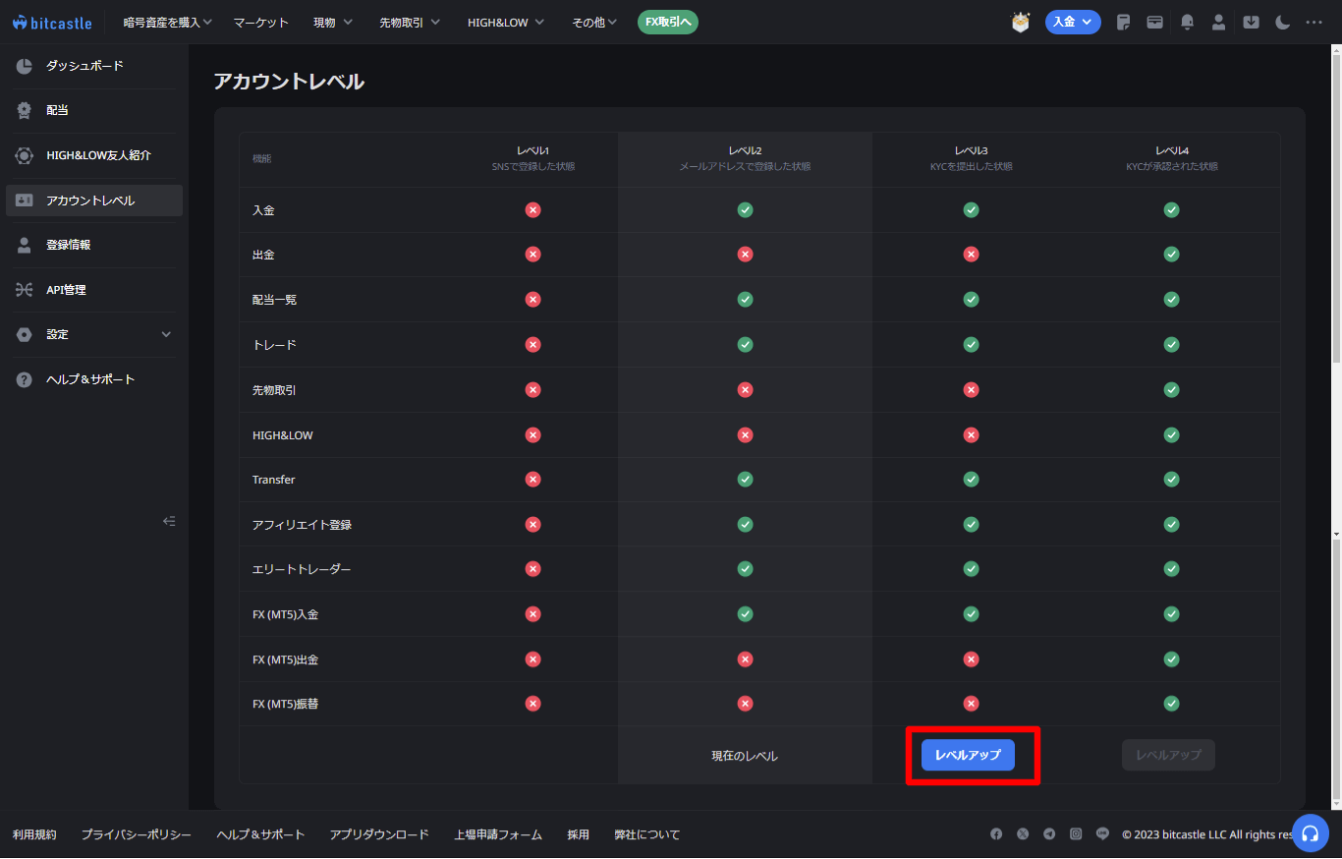Open the プライバシーポリシー footer link
The width and height of the screenshot is (1342, 859).
pos(137,834)
